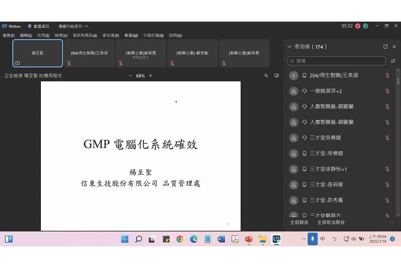
Task: Open 會議資訊 meeting info shield
Action: pos(38,26)
